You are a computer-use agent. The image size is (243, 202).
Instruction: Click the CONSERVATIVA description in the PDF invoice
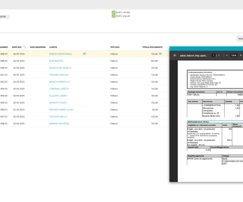click(212, 105)
